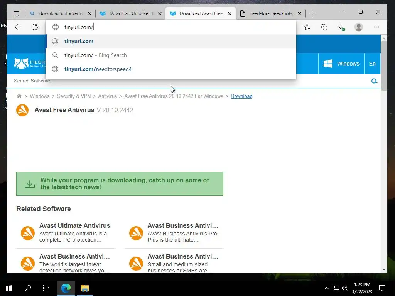395x296 pixels.
Task: Click the FileHippo logo
Action: coord(29,64)
